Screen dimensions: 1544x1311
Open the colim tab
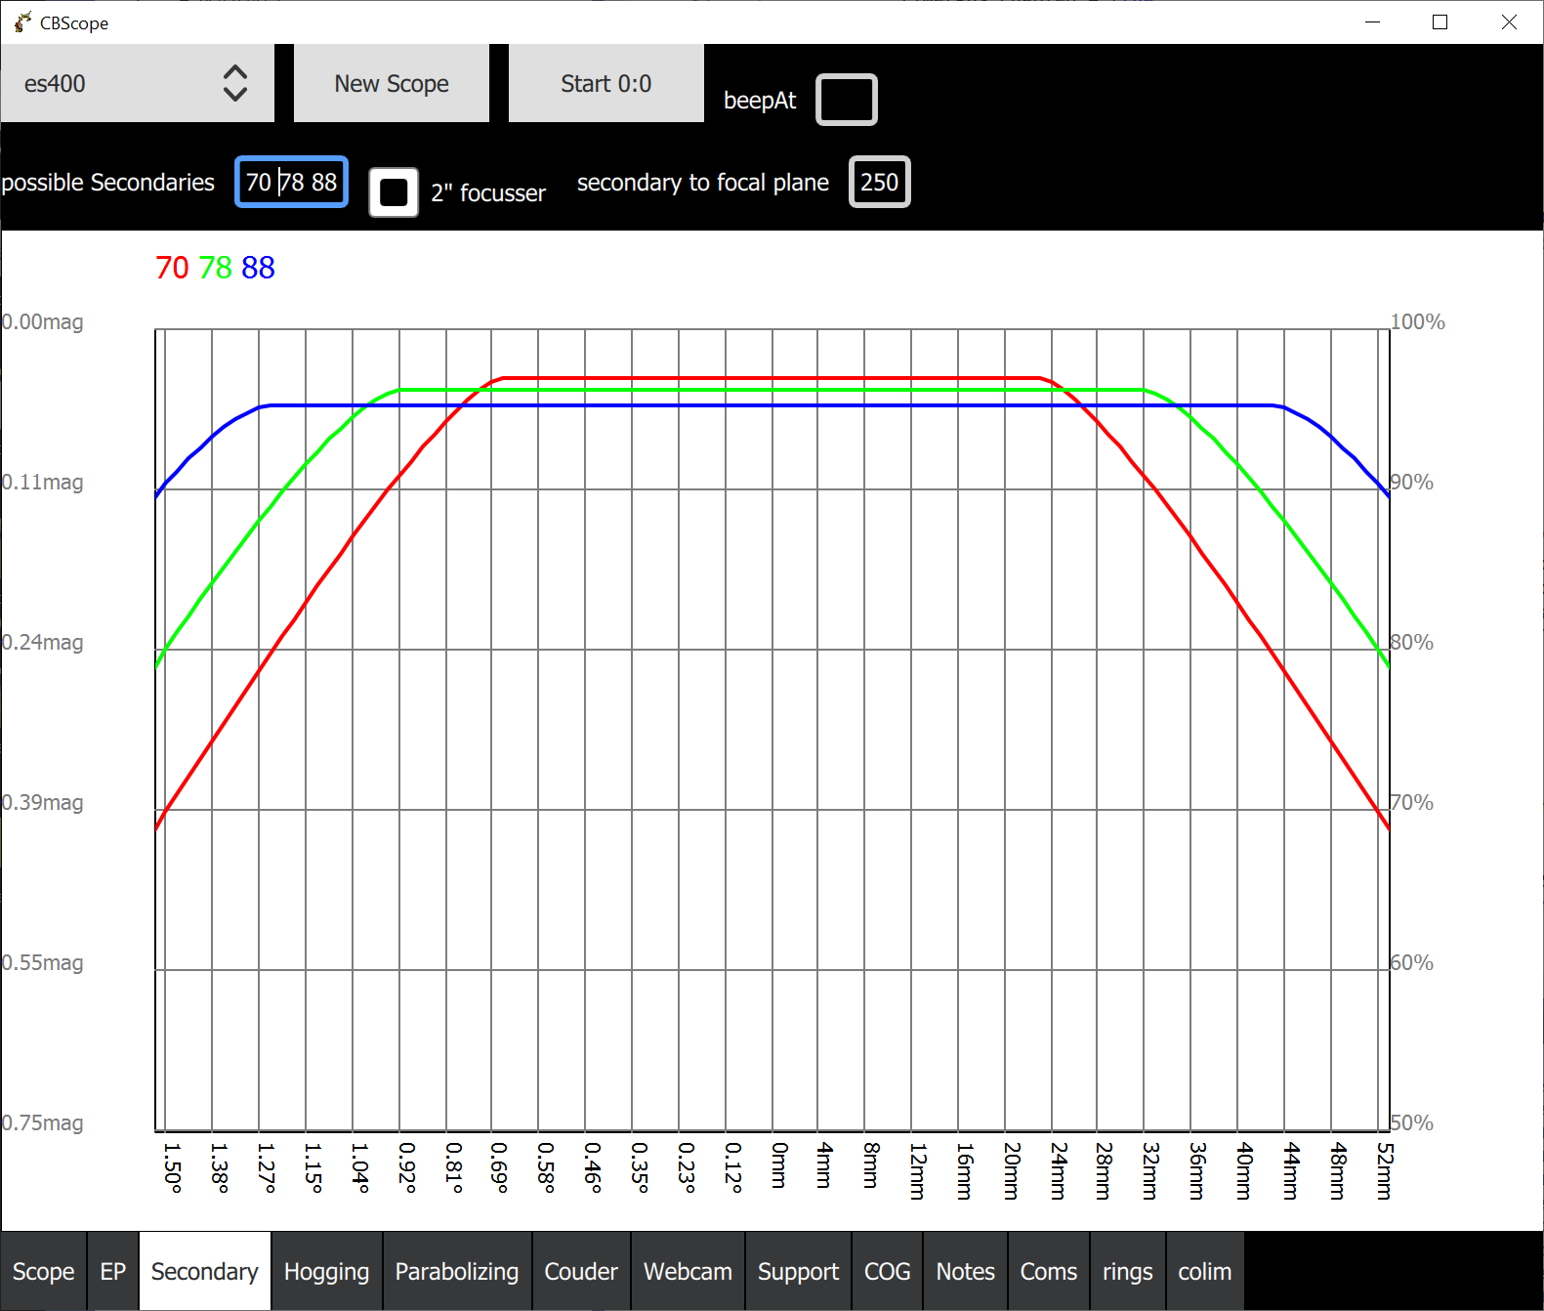point(1205,1271)
